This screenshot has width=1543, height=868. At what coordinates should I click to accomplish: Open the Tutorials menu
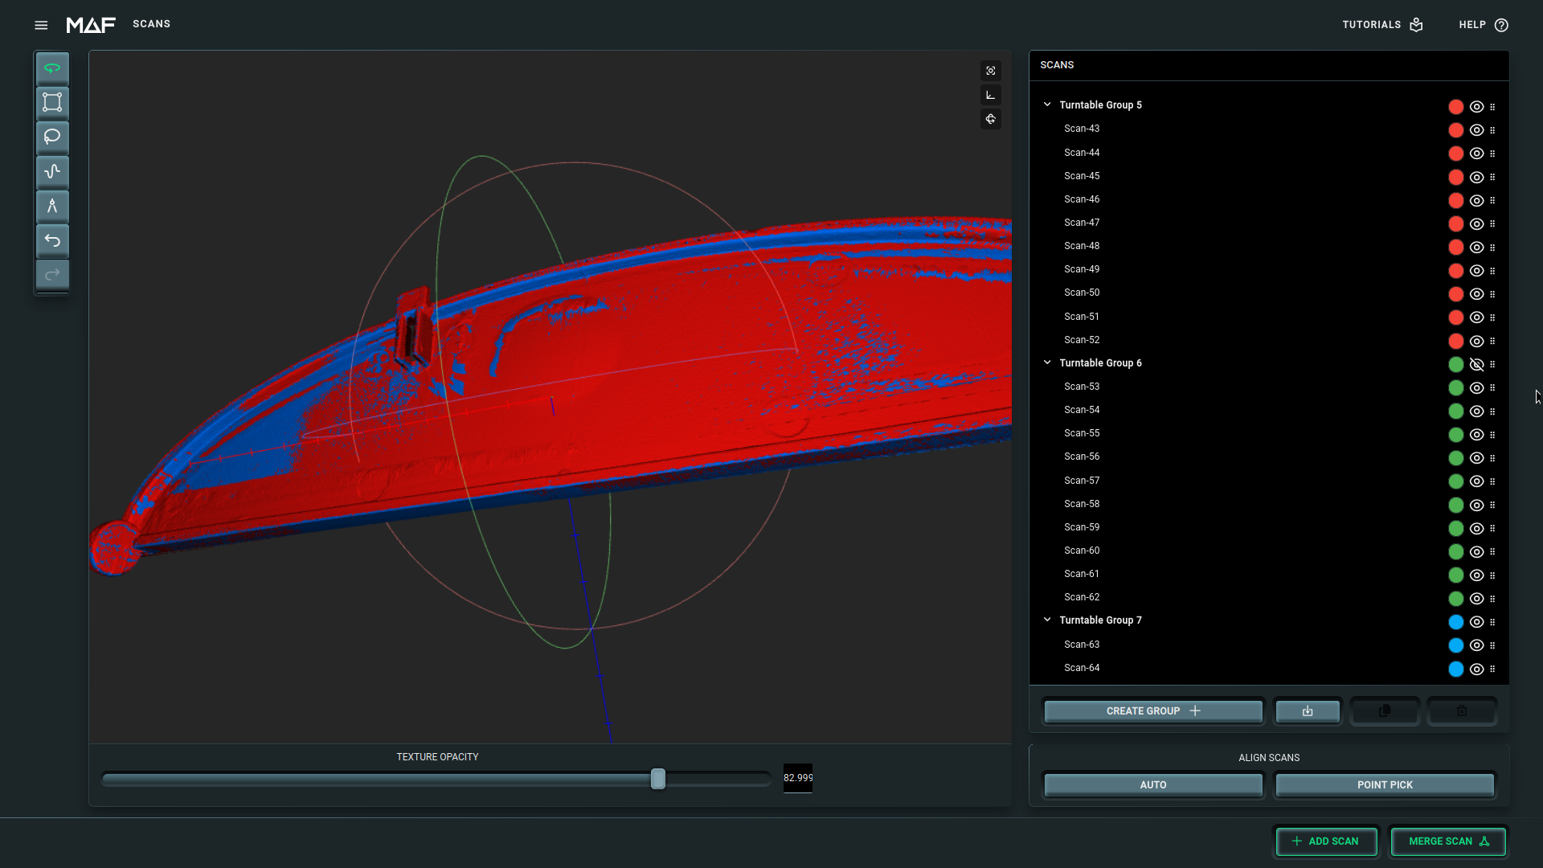click(x=1382, y=25)
